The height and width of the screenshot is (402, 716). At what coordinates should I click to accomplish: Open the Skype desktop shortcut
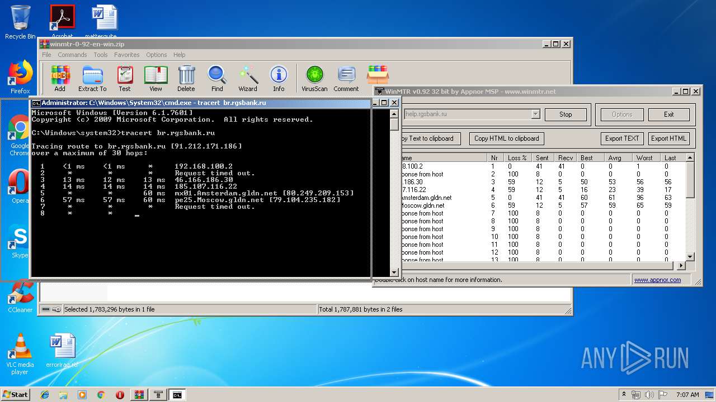coord(19,242)
